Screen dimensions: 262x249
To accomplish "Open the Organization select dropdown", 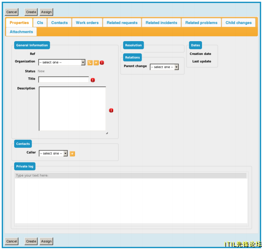I will click(62, 63).
